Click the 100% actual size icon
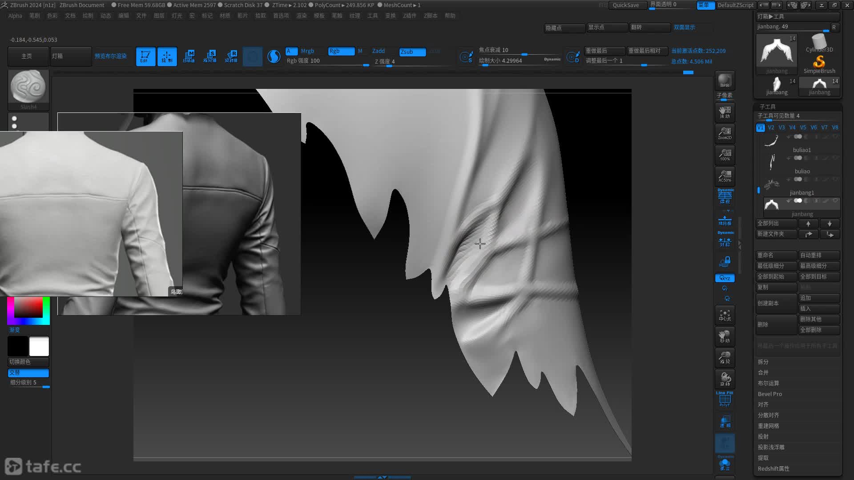854x480 pixels. point(725,155)
